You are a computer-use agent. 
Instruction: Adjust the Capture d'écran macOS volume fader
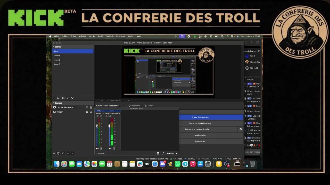click(109, 126)
